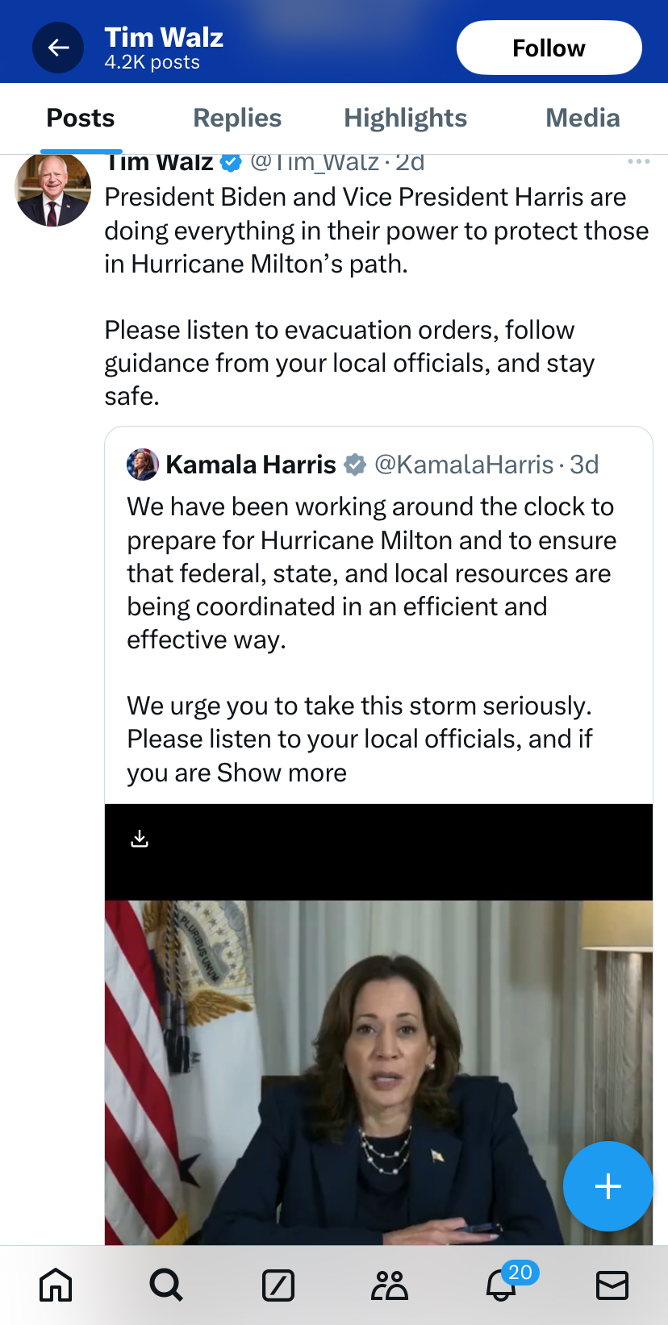Open the Home feed icon
The height and width of the screenshot is (1325, 668).
click(x=56, y=1285)
